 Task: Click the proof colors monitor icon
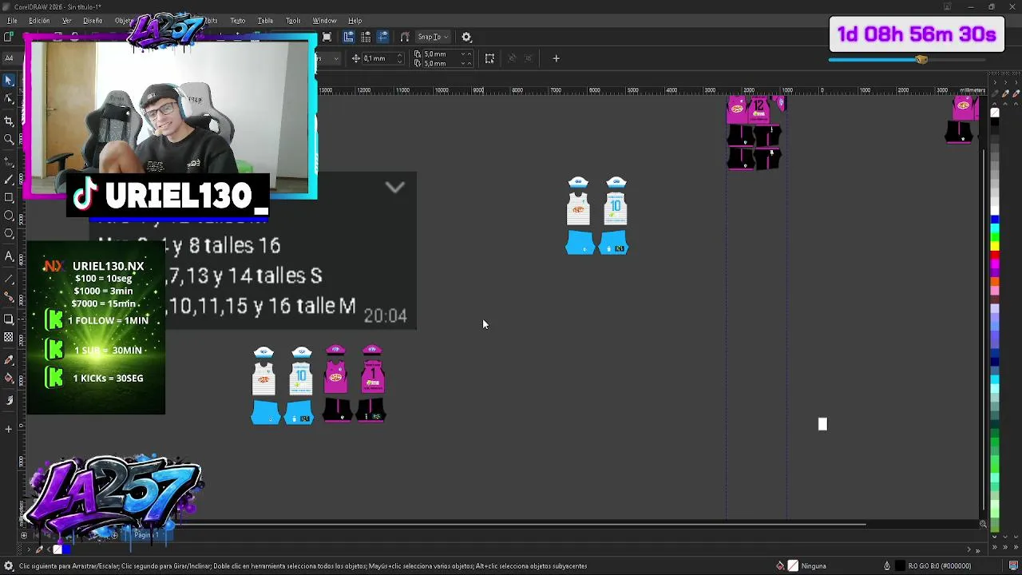(1013, 566)
